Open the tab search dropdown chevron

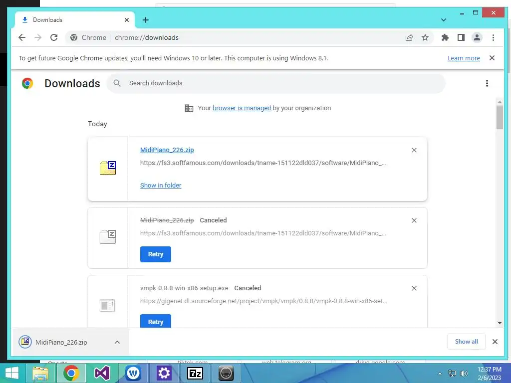444,20
